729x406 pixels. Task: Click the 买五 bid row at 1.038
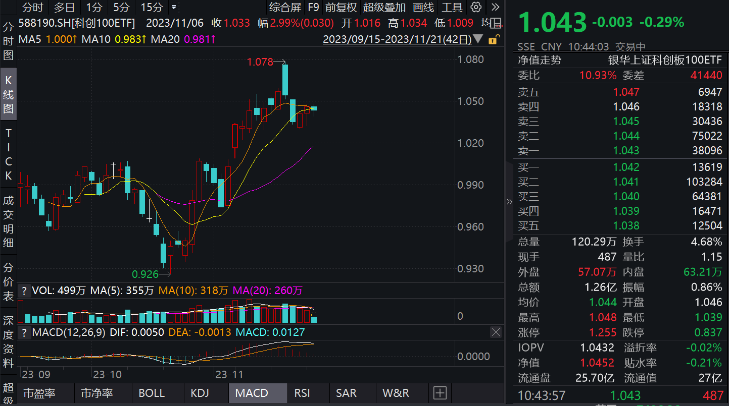[620, 225]
